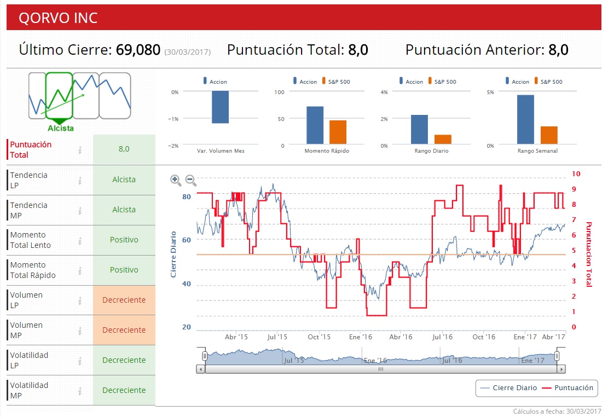This screenshot has width=608, height=417.
Task: Toggle S&P 500 legend in Rango Diario chart
Action: tap(442, 82)
